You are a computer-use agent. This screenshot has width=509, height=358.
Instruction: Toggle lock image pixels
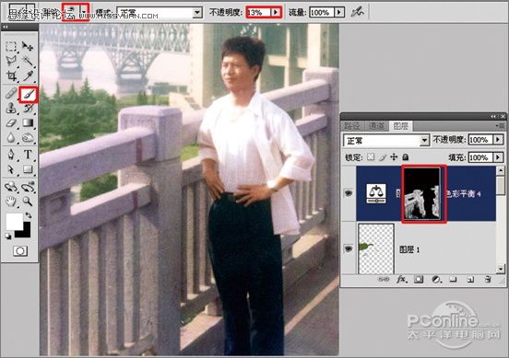383,157
